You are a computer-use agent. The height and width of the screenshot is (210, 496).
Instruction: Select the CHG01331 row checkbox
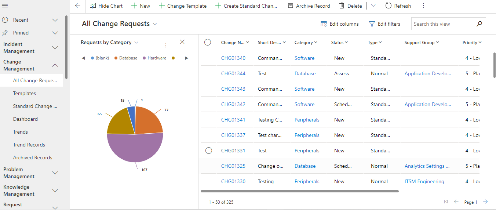tap(209, 151)
